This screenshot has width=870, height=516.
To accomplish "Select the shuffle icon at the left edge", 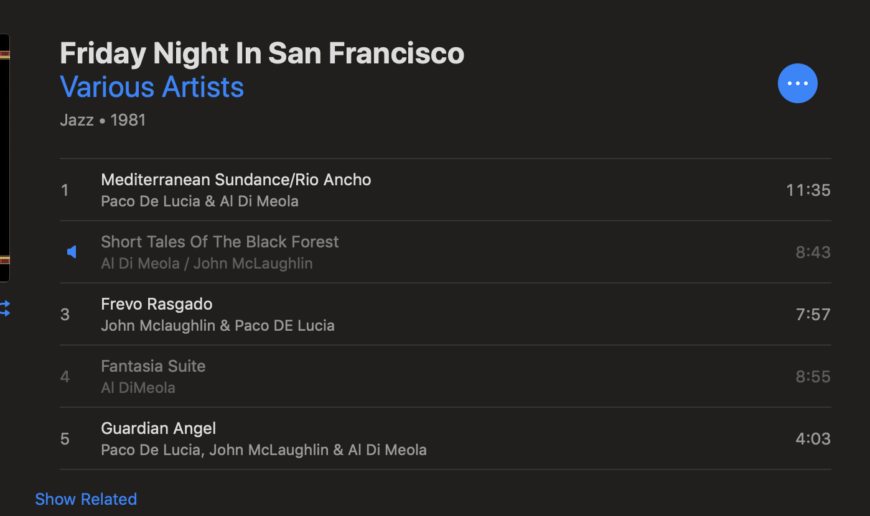I will pyautogui.click(x=5, y=308).
